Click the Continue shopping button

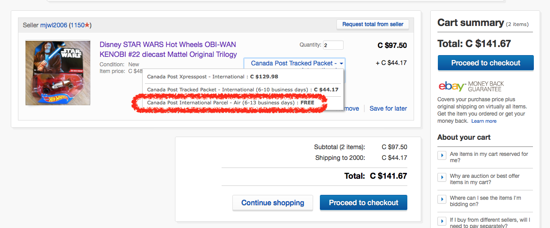pos(272,203)
